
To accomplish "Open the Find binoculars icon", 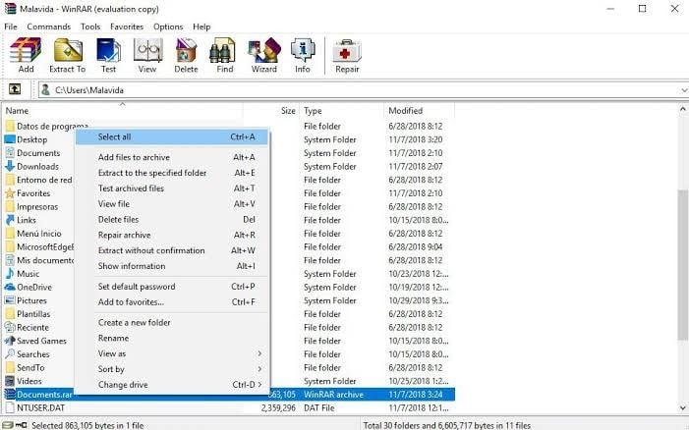I will 224,50.
